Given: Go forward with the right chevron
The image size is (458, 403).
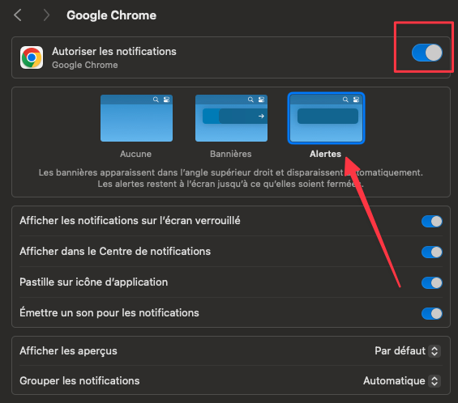Looking at the screenshot, I should point(46,15).
